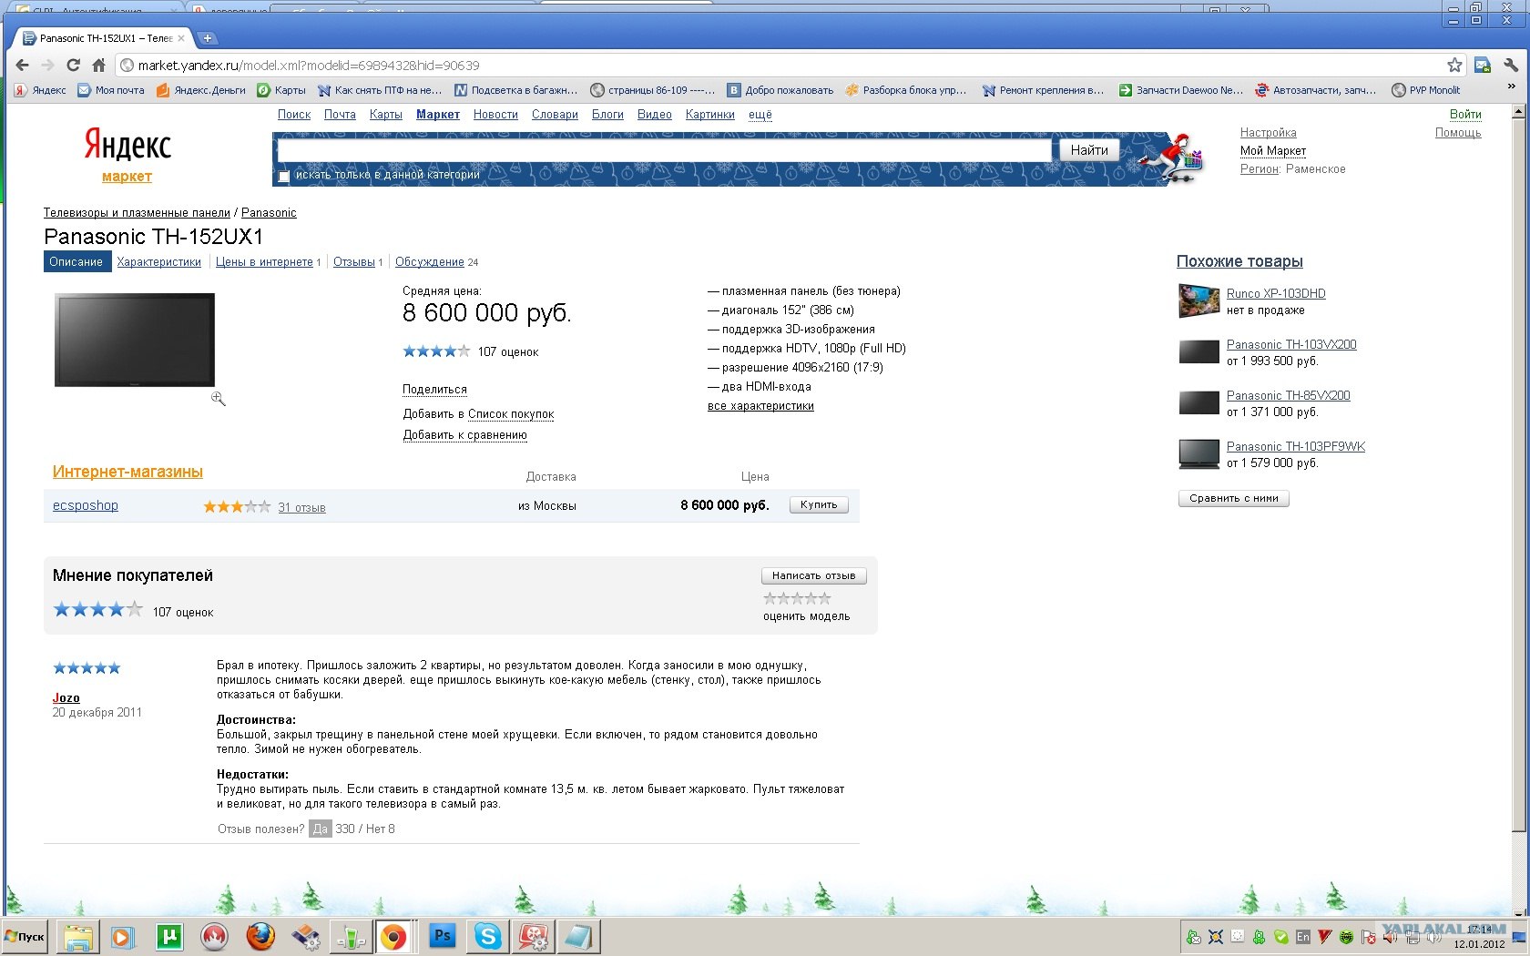Click the magnifier icon under the TV photo
1530x956 pixels.
(x=218, y=398)
